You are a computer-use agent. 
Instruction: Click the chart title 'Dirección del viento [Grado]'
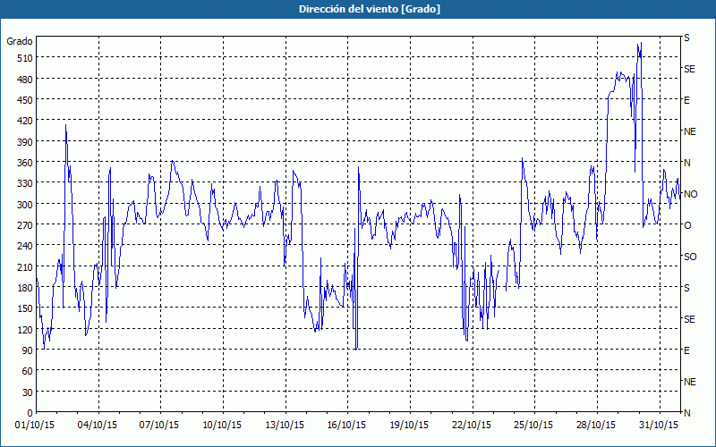pyautogui.click(x=370, y=9)
